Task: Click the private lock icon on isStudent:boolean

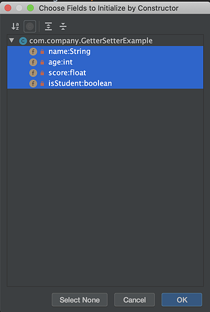Action: [42, 84]
